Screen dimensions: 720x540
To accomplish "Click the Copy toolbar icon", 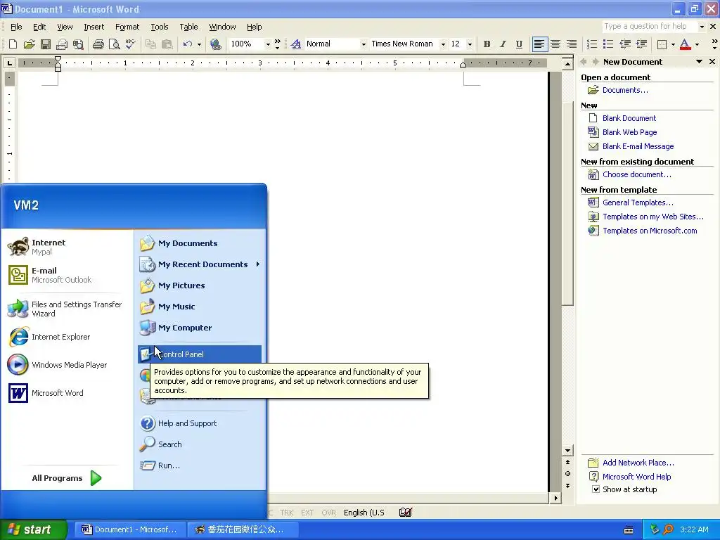I will tap(150, 44).
